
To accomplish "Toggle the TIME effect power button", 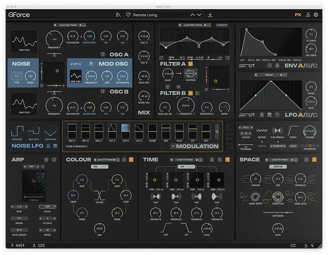I will [227, 160].
